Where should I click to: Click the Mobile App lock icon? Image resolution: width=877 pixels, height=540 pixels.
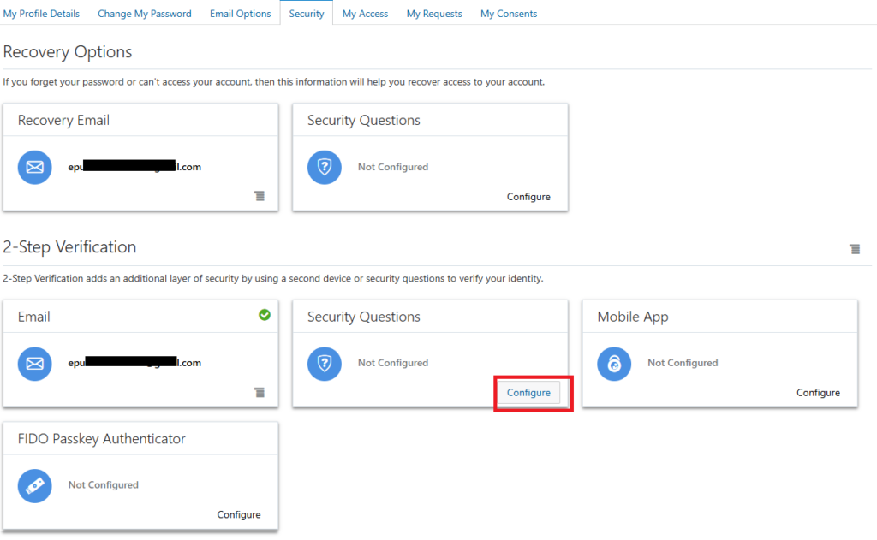614,364
